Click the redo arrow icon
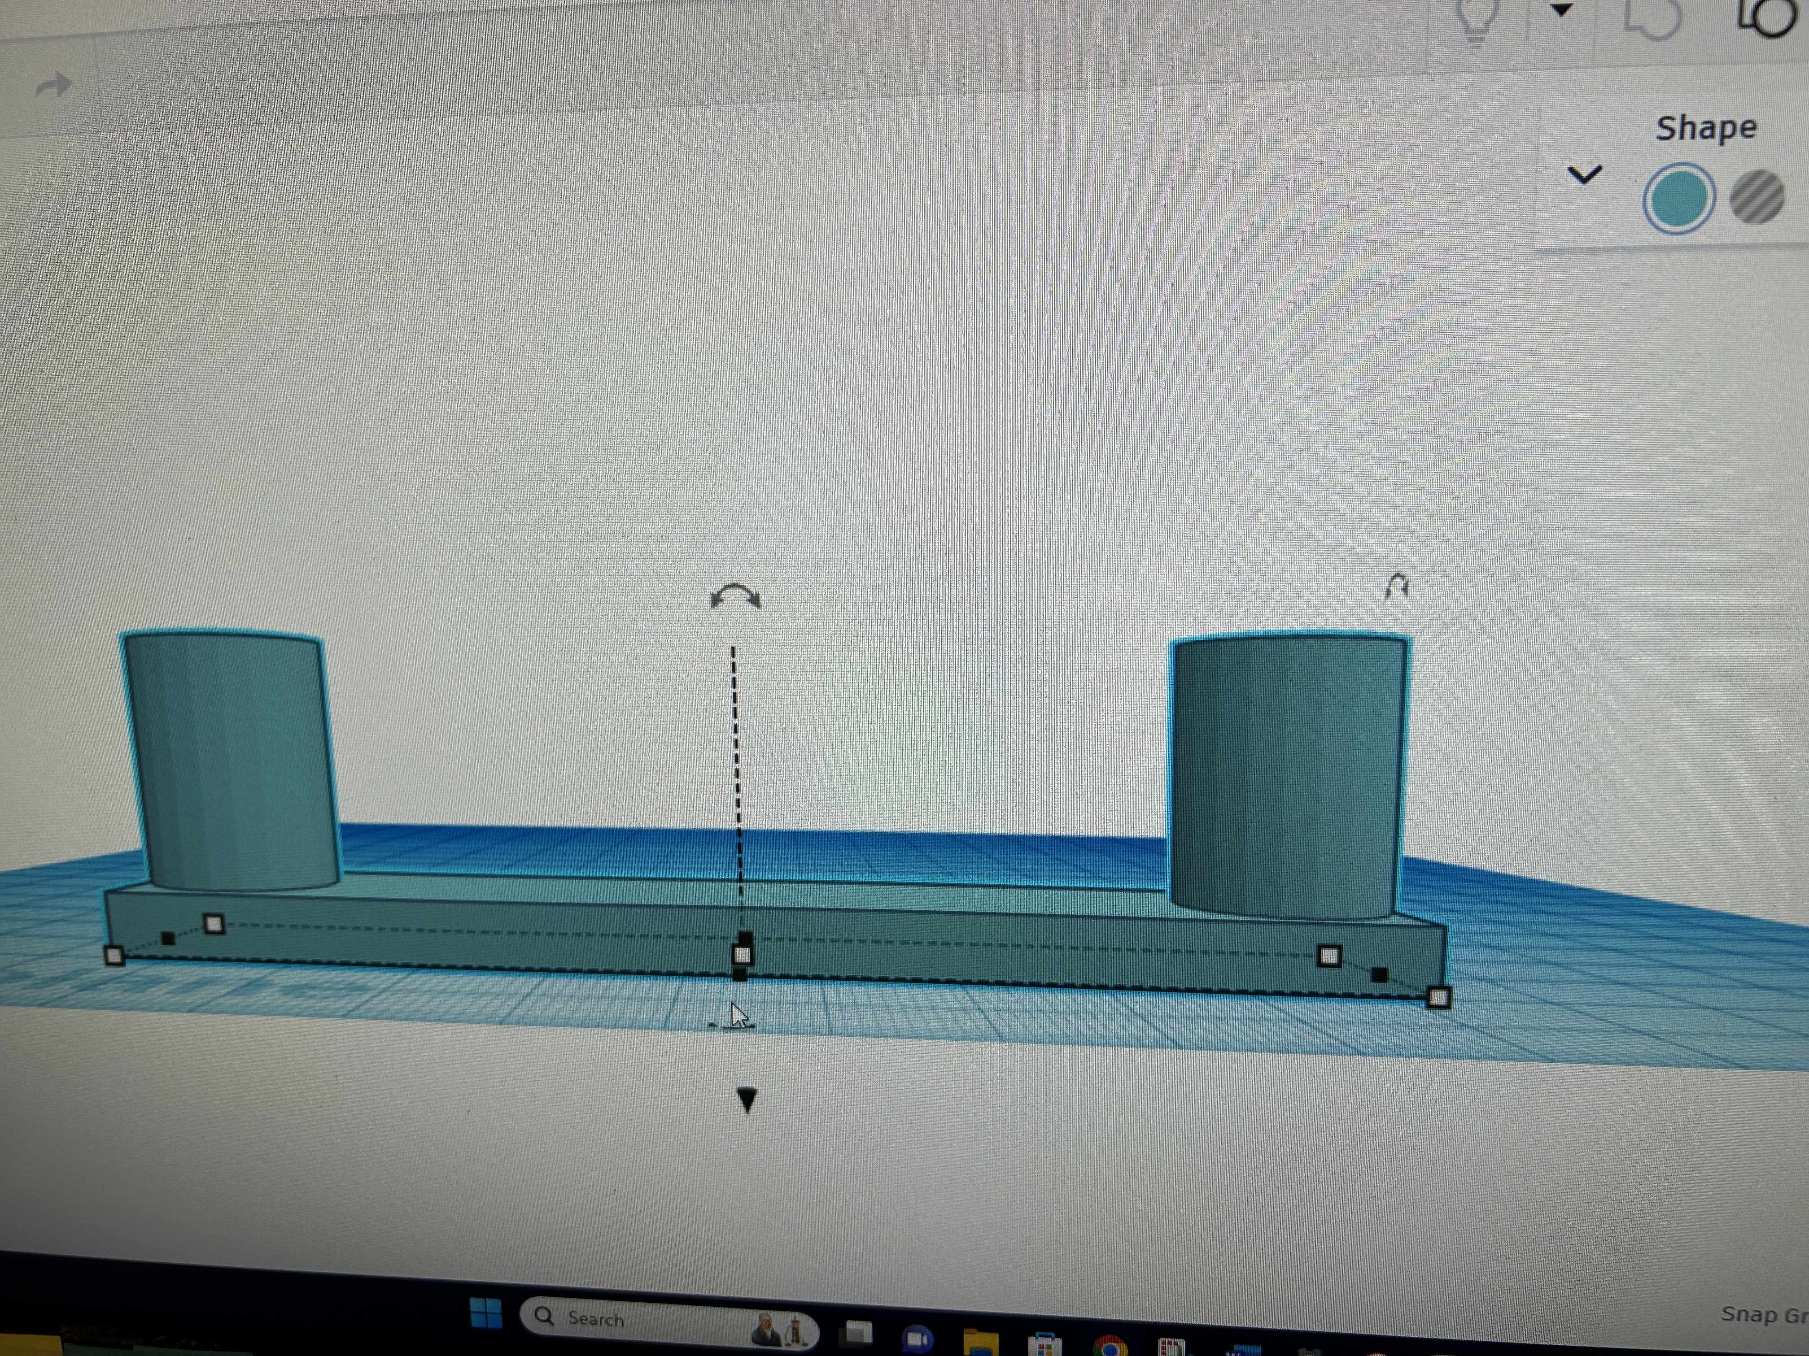 55,83
